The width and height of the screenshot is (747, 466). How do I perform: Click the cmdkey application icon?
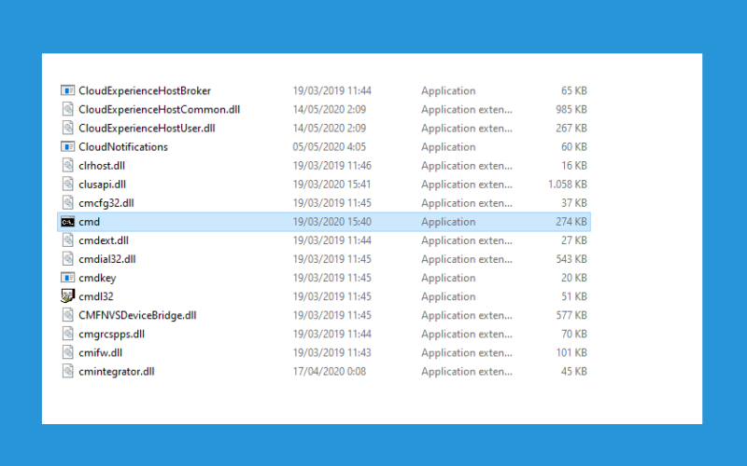pos(67,277)
